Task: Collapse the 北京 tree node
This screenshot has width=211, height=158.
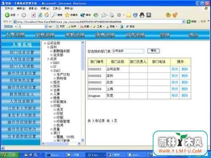Action: [48, 59]
